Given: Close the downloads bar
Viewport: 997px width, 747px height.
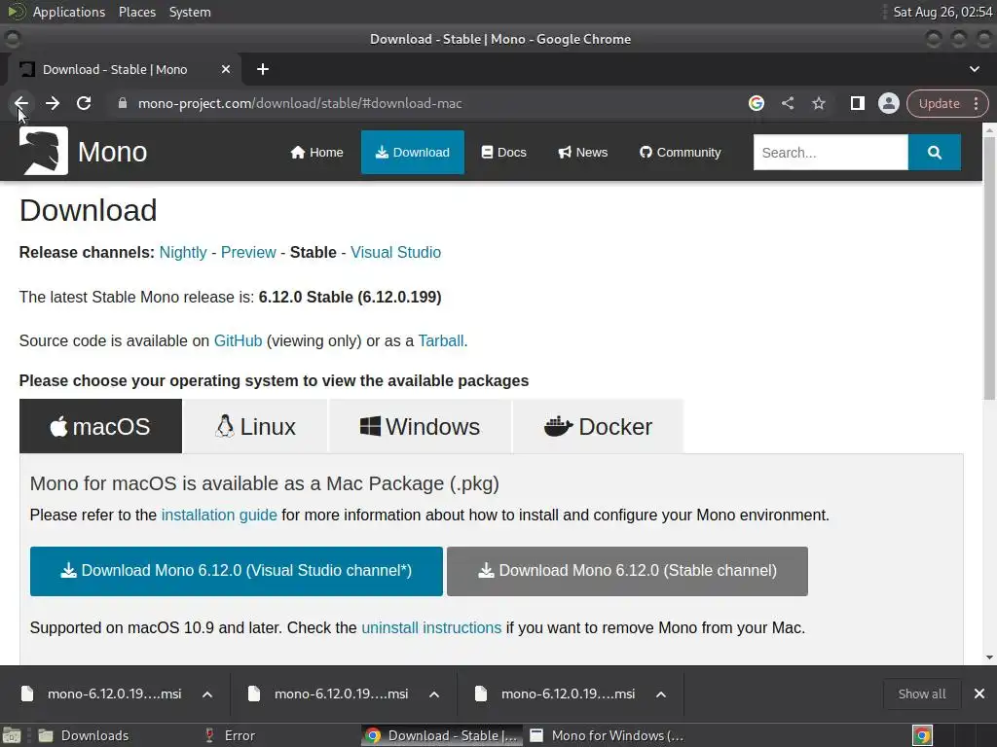Looking at the screenshot, I should pos(979,694).
